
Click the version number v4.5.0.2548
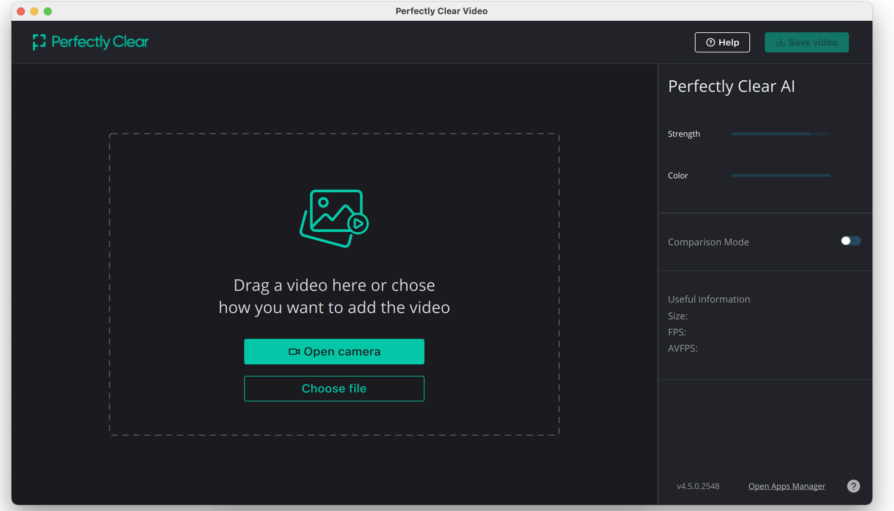(698, 486)
